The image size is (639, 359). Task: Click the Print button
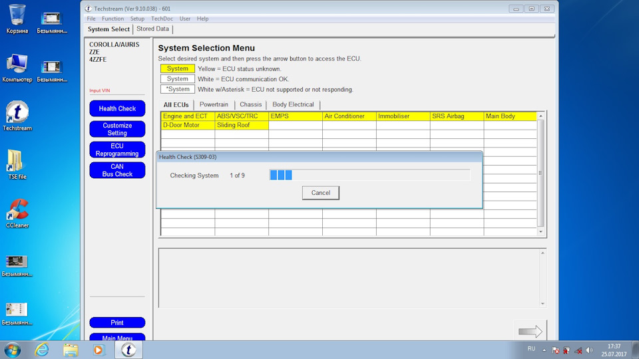click(x=117, y=322)
